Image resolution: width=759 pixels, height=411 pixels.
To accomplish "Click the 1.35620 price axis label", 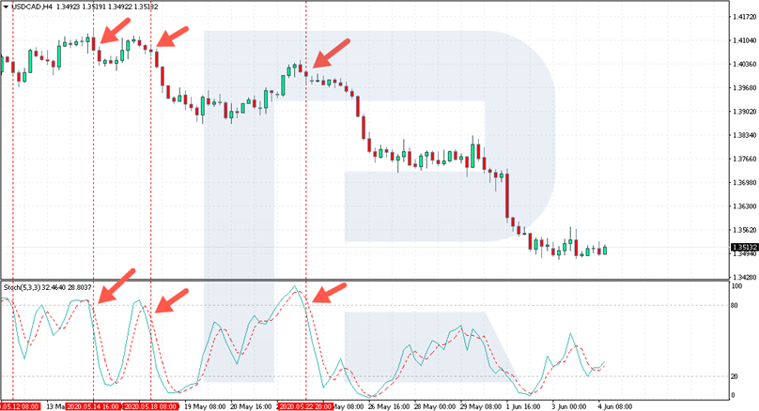I will click(744, 230).
